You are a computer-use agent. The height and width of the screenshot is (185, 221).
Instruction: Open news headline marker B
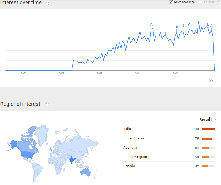[208, 24]
